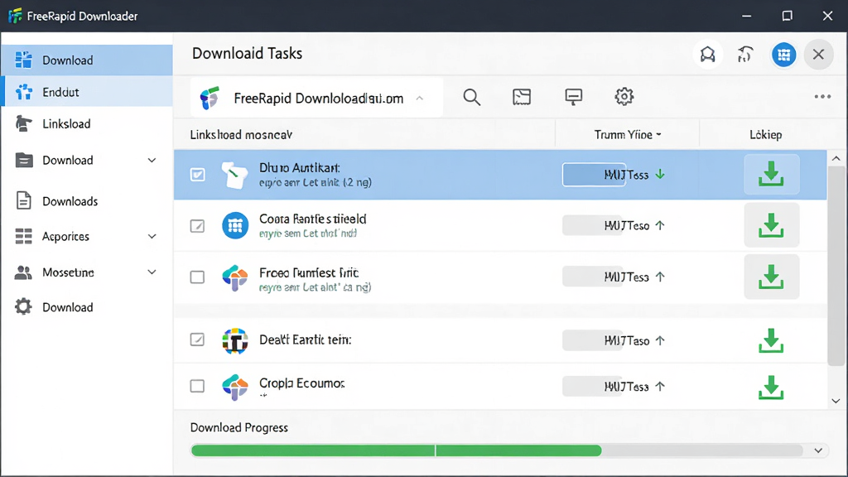Click the Dluro Auntikart file icon
848x477 pixels.
coord(234,175)
